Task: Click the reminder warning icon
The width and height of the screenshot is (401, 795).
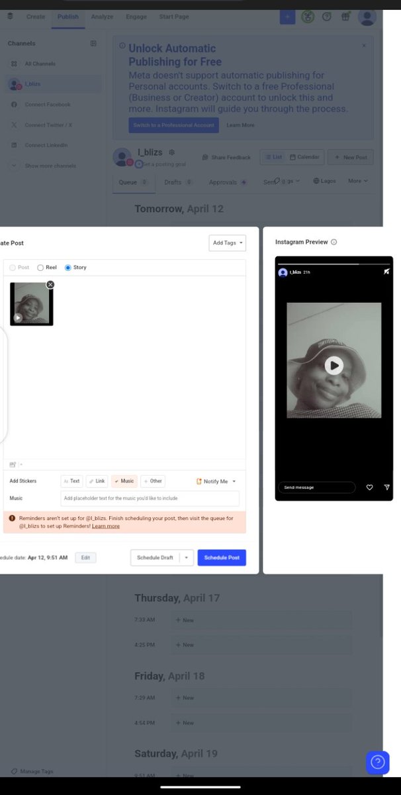Action: point(13,518)
